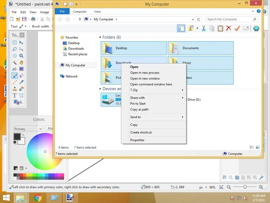Screen dimensions: 270x203
Task: Choose the Move Selection tool
Action: 21,49
